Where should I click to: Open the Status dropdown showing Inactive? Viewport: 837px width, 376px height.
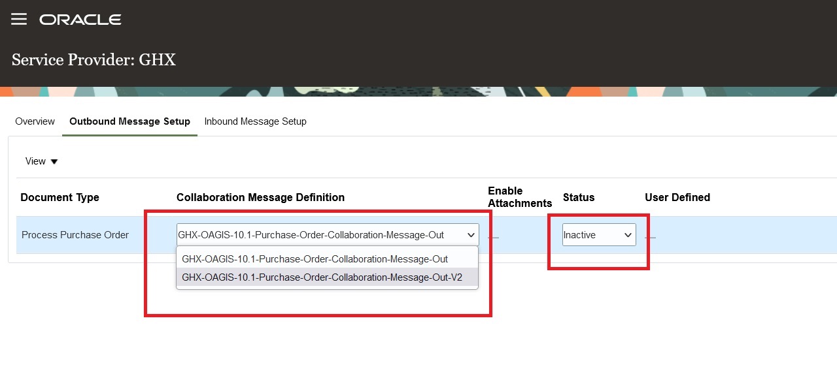click(599, 235)
